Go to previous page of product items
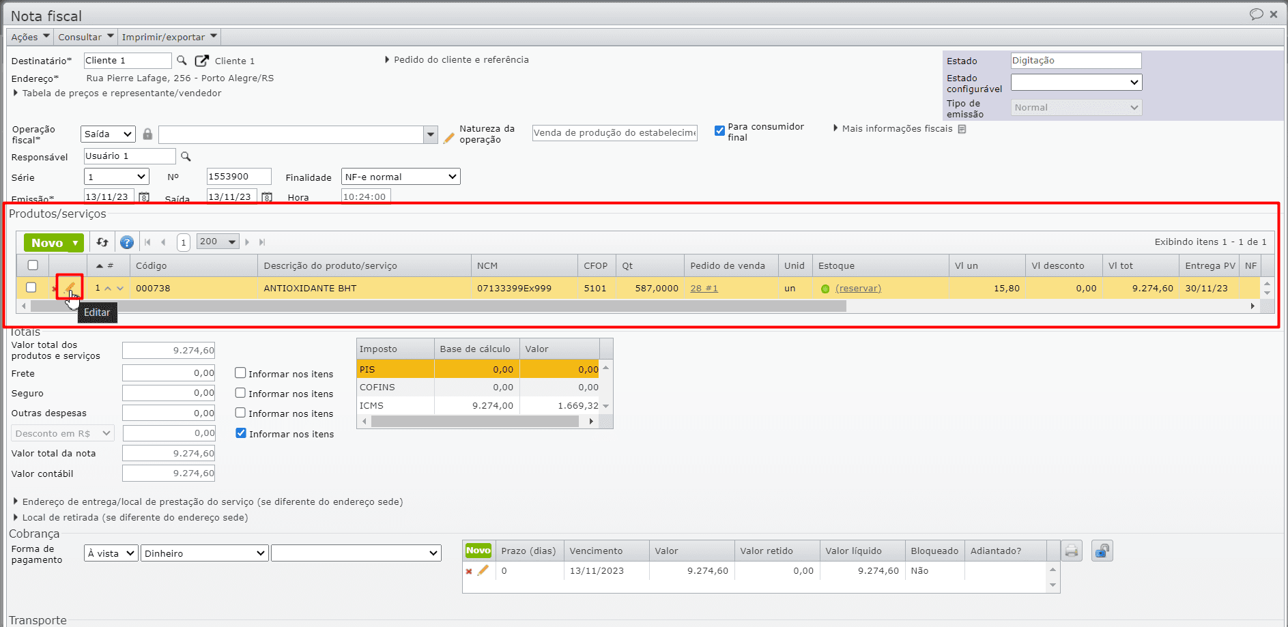The image size is (1288, 627). pyautogui.click(x=163, y=242)
